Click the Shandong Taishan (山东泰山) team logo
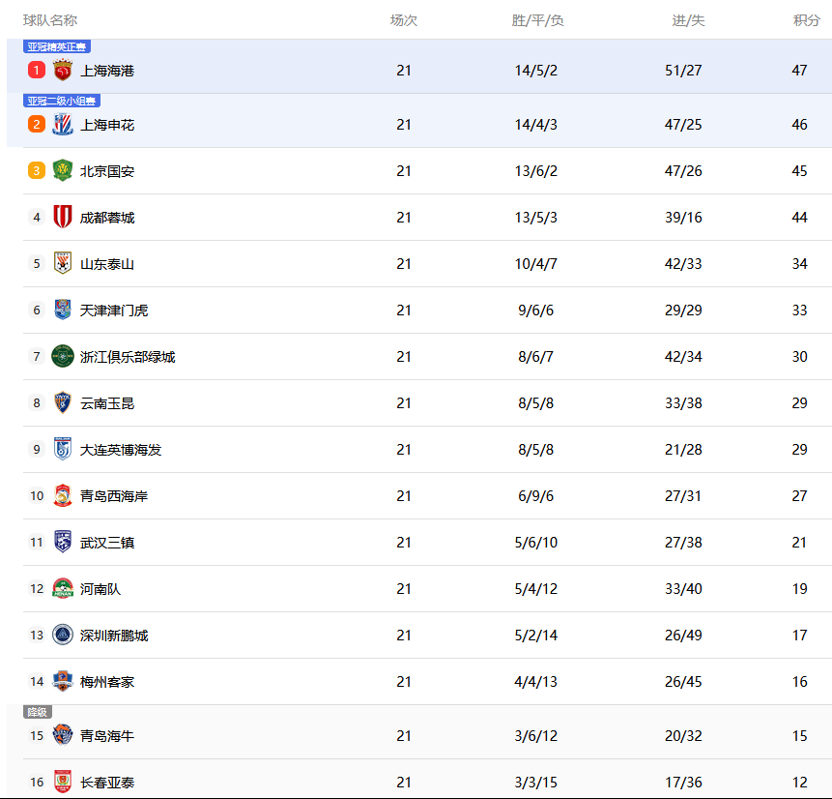832x799 pixels. click(63, 264)
